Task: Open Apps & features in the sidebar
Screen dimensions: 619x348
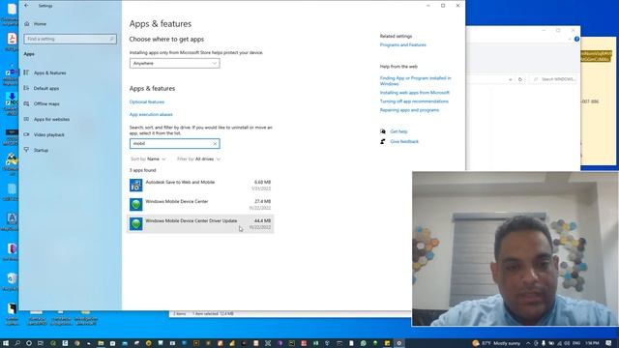Action: (x=49, y=73)
